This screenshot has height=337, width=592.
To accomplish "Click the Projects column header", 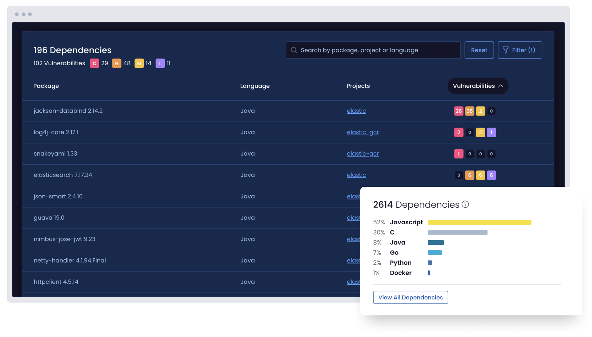I will [358, 86].
